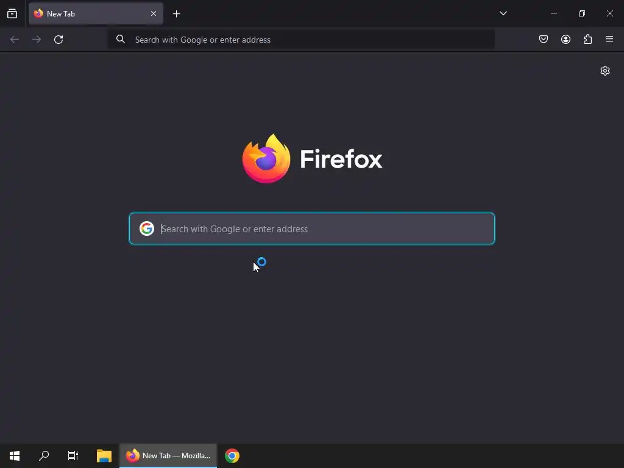Restore down the Firefox window
The image size is (624, 468).
tap(582, 13)
